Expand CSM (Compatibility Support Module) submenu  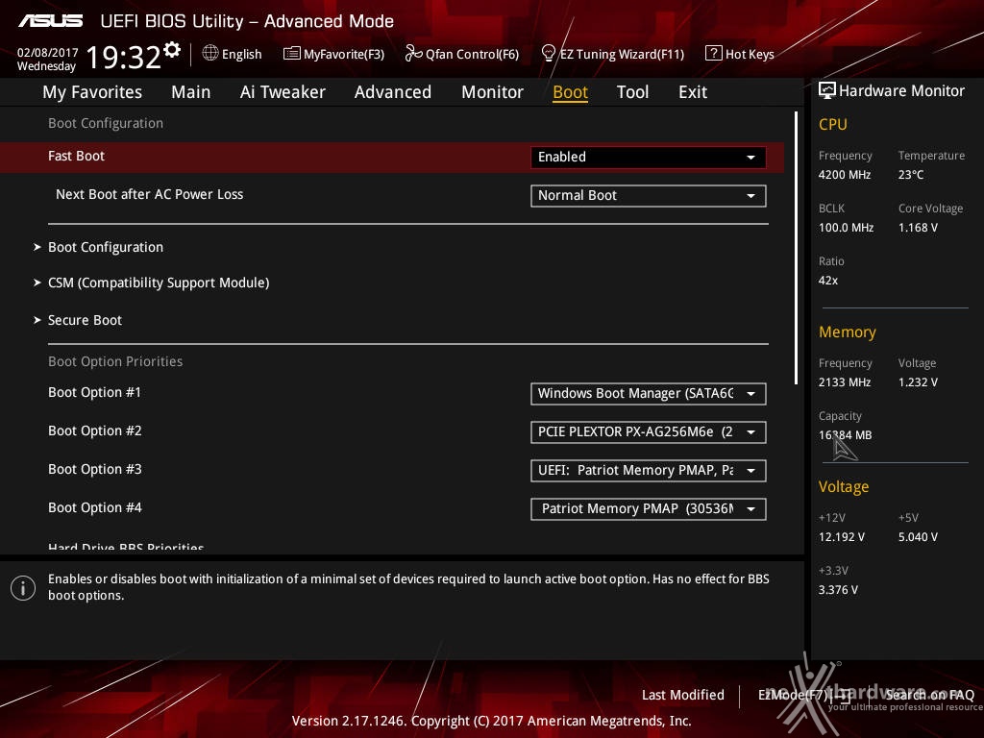coord(159,283)
